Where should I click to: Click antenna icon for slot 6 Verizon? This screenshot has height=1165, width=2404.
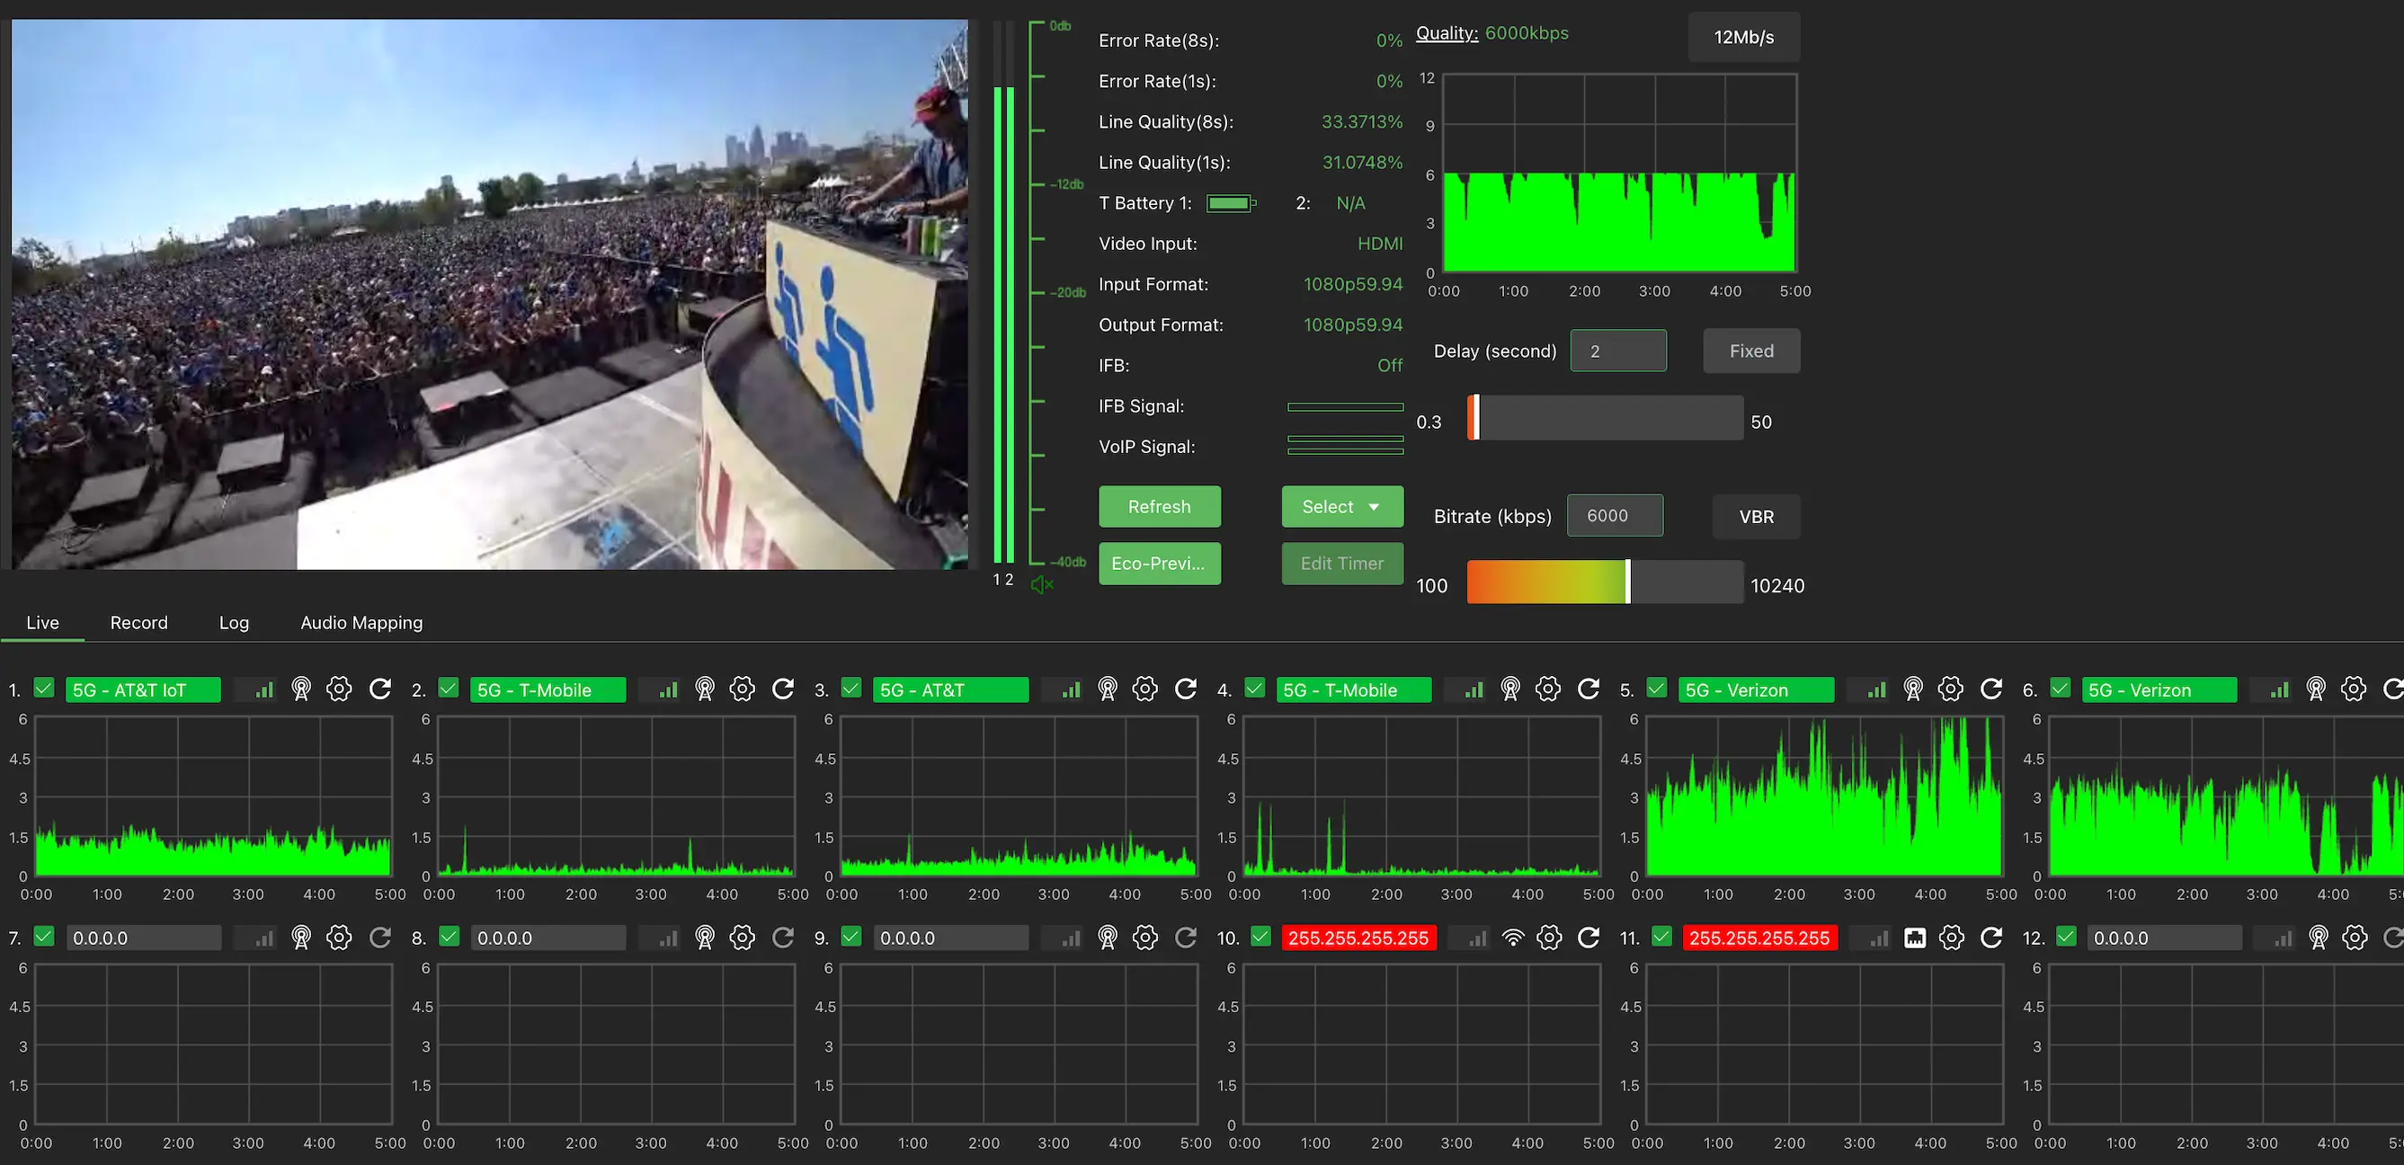pos(2315,689)
